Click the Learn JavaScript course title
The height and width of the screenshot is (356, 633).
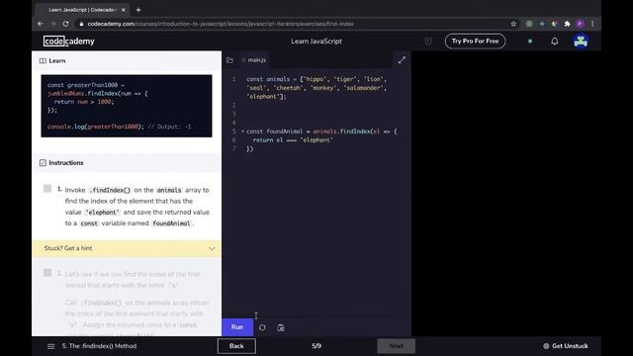tap(316, 42)
